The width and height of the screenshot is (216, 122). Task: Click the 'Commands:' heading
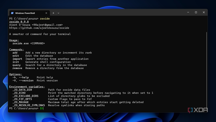pyautogui.click(x=16, y=50)
